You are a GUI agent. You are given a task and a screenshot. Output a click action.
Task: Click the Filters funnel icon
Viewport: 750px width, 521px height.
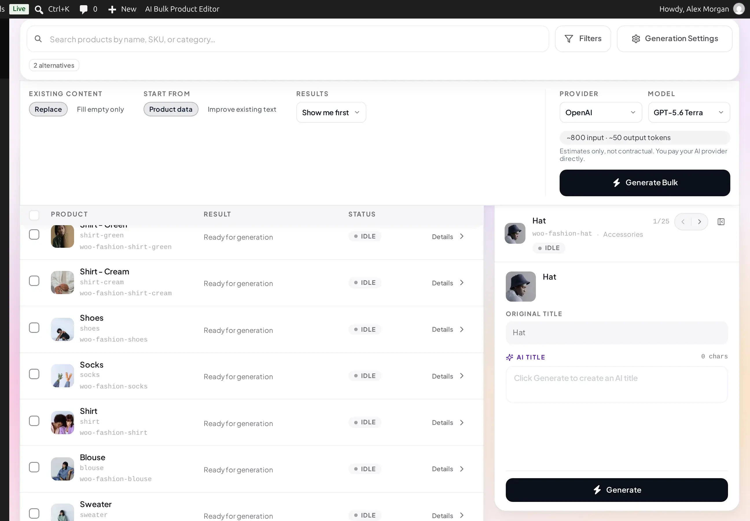pos(569,39)
